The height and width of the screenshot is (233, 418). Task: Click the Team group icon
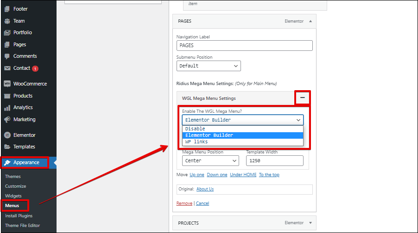pyautogui.click(x=7, y=21)
